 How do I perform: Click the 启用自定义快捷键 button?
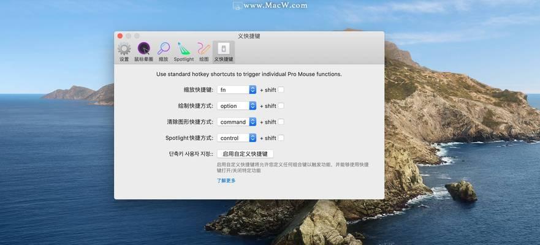pos(245,154)
